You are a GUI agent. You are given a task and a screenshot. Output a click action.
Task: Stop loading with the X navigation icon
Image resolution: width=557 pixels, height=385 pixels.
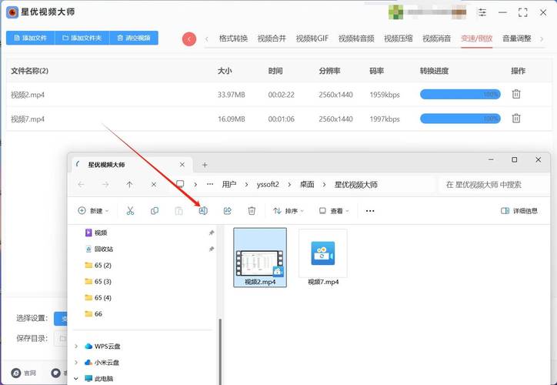(x=154, y=185)
